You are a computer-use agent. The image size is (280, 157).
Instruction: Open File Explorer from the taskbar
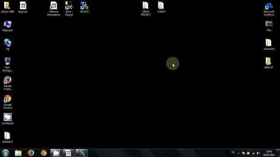pyautogui.click(x=18, y=153)
